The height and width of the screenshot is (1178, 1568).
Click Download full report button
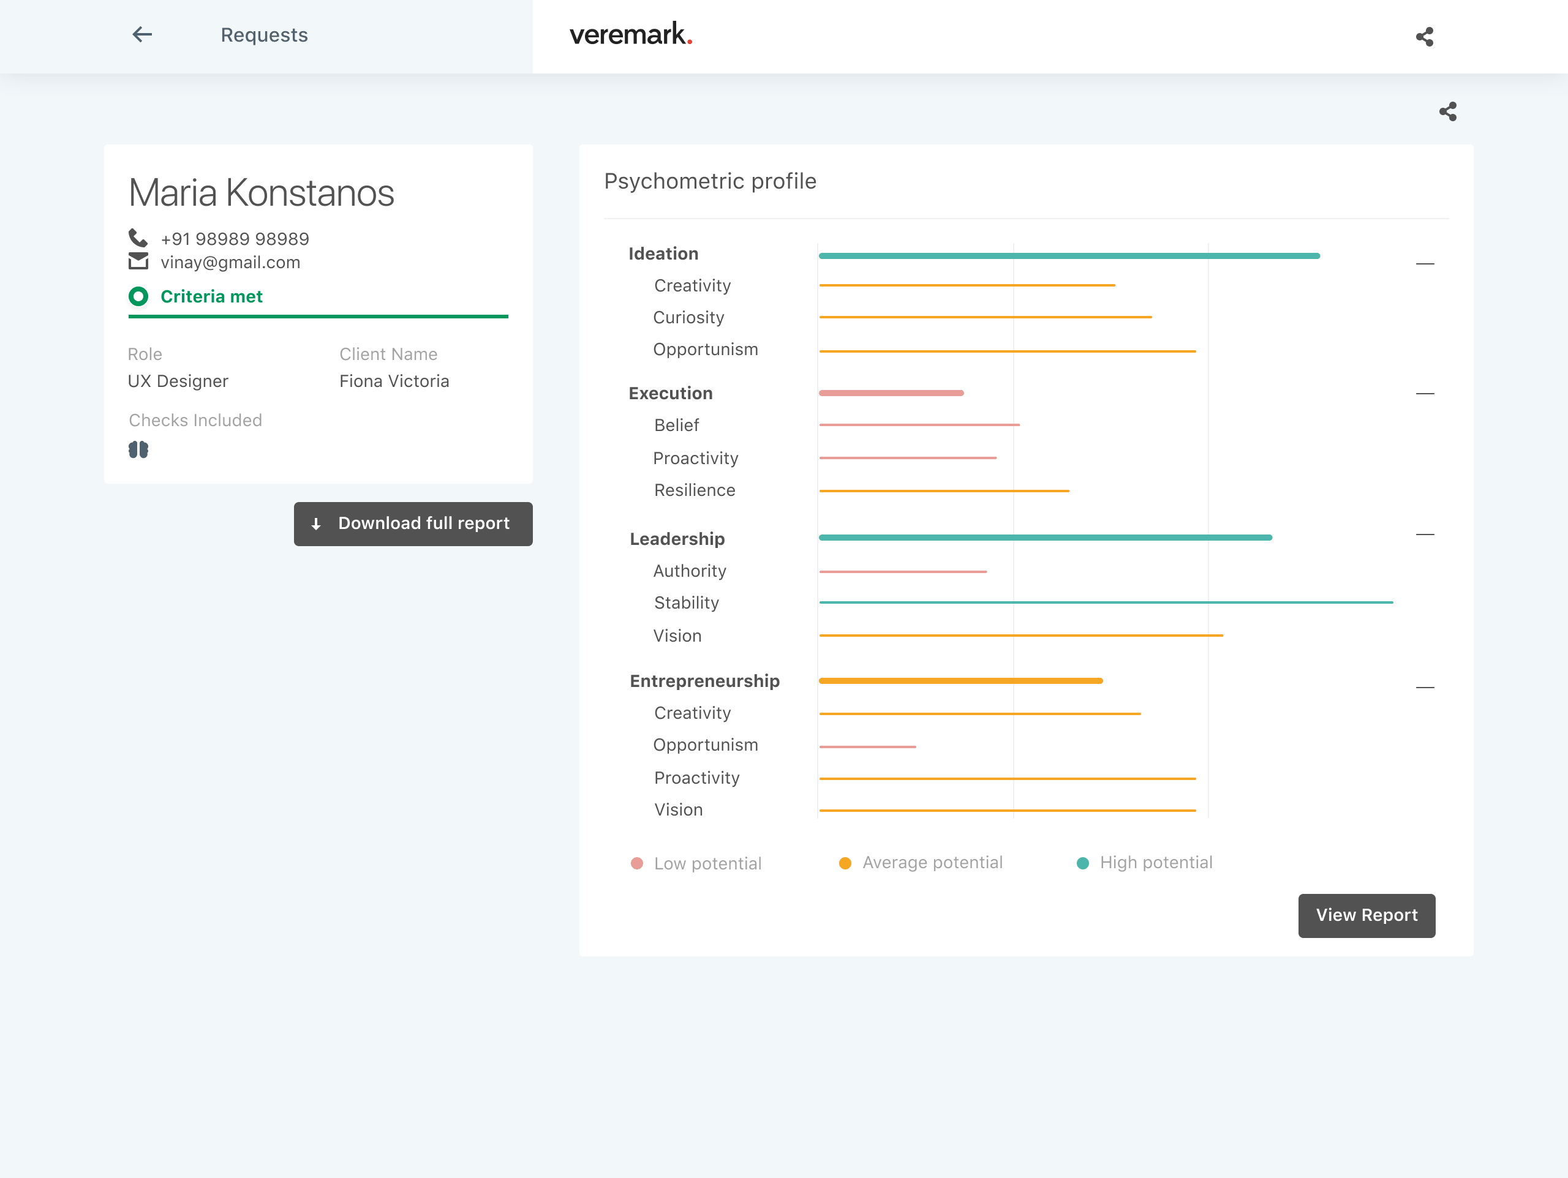(x=413, y=523)
